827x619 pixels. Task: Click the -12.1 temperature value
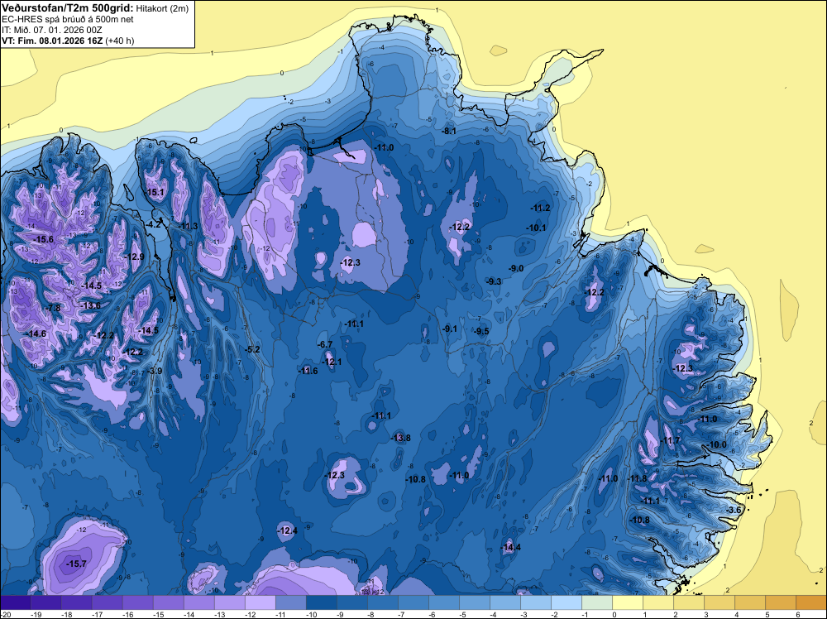click(332, 362)
